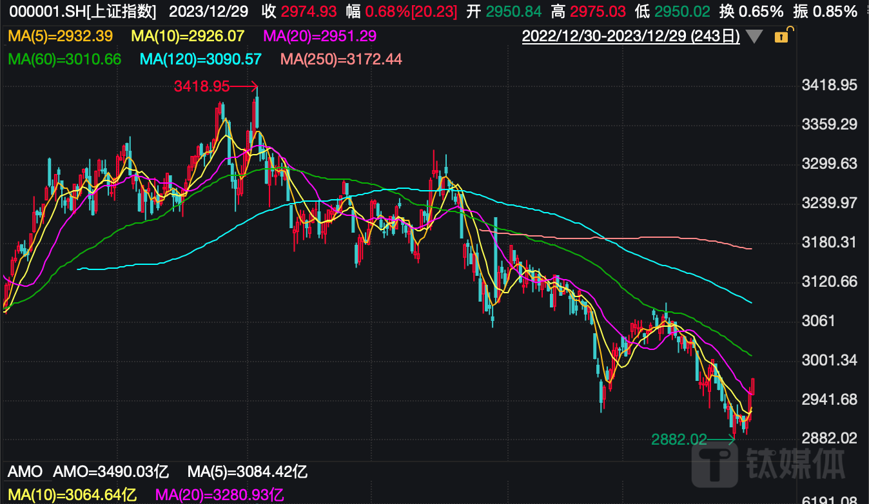
Task: Click the 3418.95 arrow pointing to peak candle
Action: [x=244, y=86]
